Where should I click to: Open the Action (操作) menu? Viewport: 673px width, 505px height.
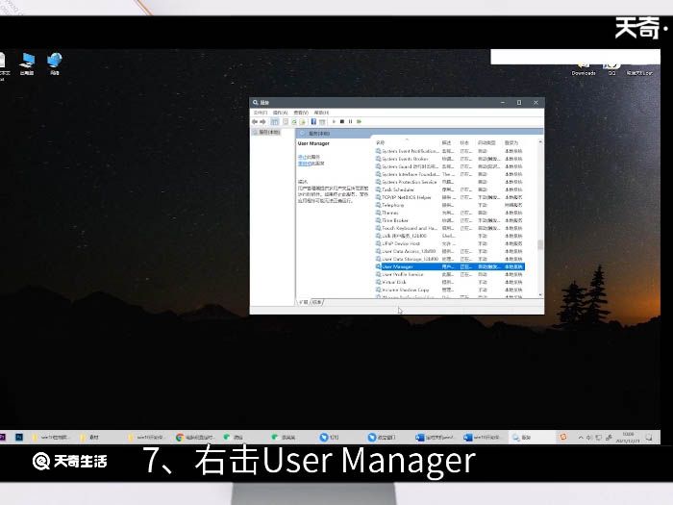tap(281, 113)
